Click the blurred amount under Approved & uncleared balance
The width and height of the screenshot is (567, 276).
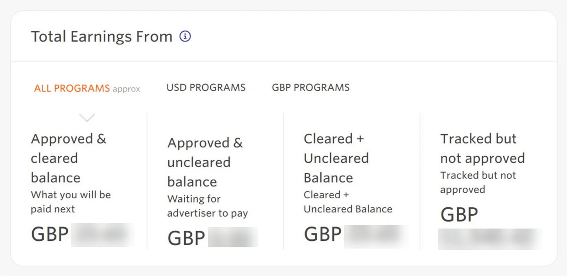[233, 237]
